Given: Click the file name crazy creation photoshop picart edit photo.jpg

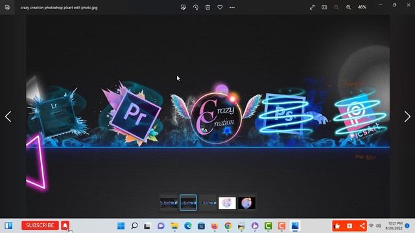Looking at the screenshot, I should [59, 8].
